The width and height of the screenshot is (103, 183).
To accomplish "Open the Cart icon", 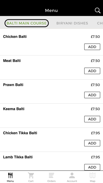I will click(x=31, y=175).
